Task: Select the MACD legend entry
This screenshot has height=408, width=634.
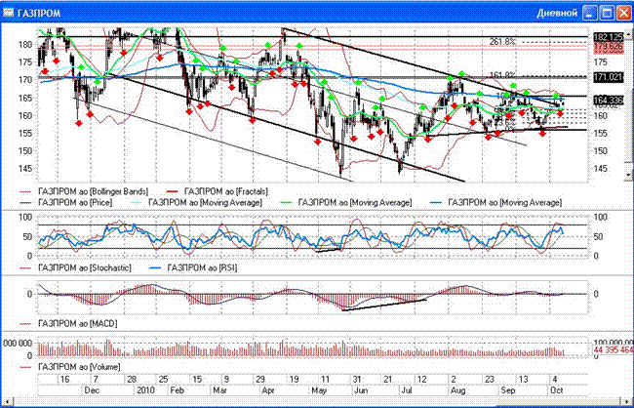Action: pyautogui.click(x=68, y=324)
